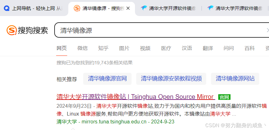Open the Tsinghua Open Source Mirror result title
Image resolution: width=269 pixels, height=130 pixels.
click(x=136, y=97)
